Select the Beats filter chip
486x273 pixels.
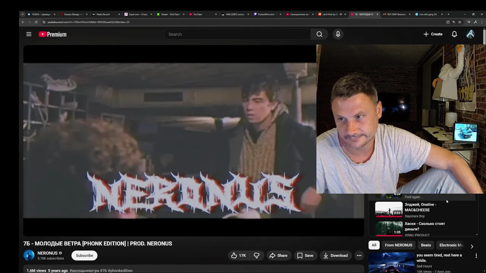[x=426, y=245]
